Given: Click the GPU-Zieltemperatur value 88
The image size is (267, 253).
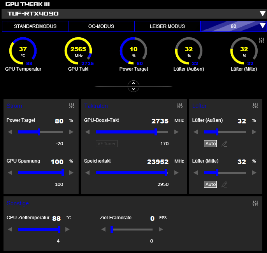Looking at the screenshot, I should (x=56, y=218).
